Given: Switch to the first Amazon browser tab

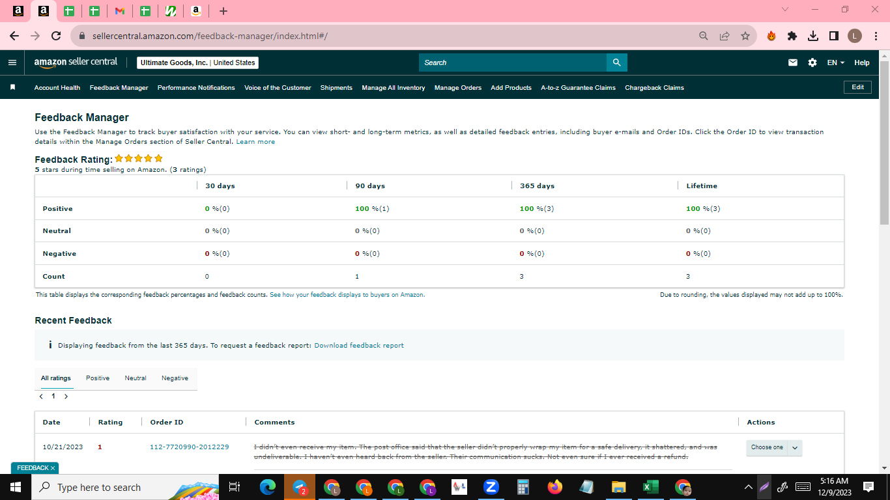Looking at the screenshot, I should 18,11.
